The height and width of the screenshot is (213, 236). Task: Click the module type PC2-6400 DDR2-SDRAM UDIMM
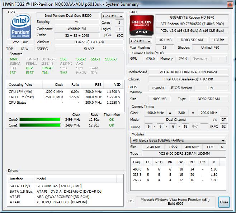point(184,154)
